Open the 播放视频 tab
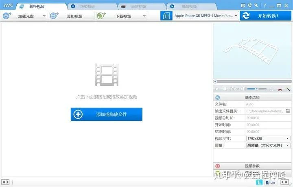 pyautogui.click(x=192, y=6)
